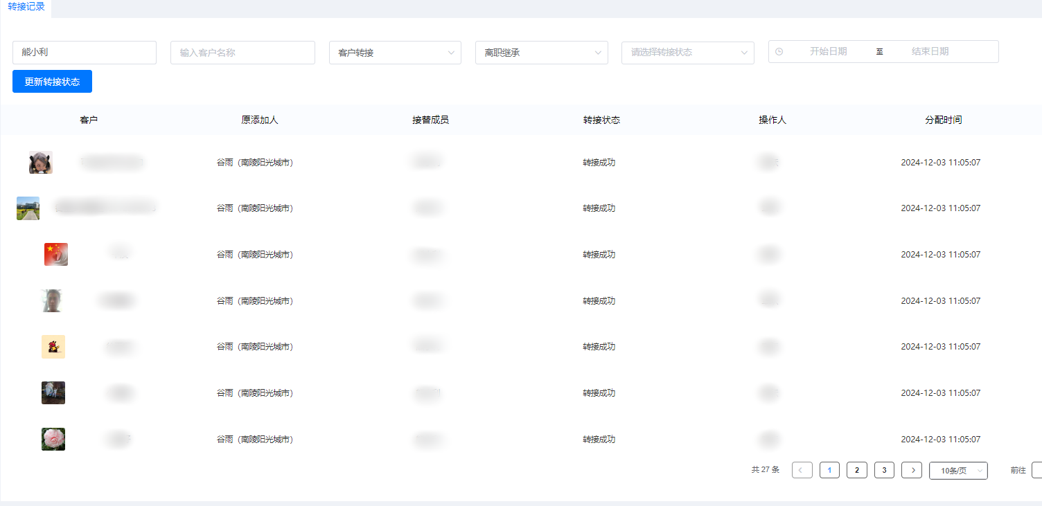1042x506 pixels.
Task: Jump to page 3
Action: click(884, 470)
